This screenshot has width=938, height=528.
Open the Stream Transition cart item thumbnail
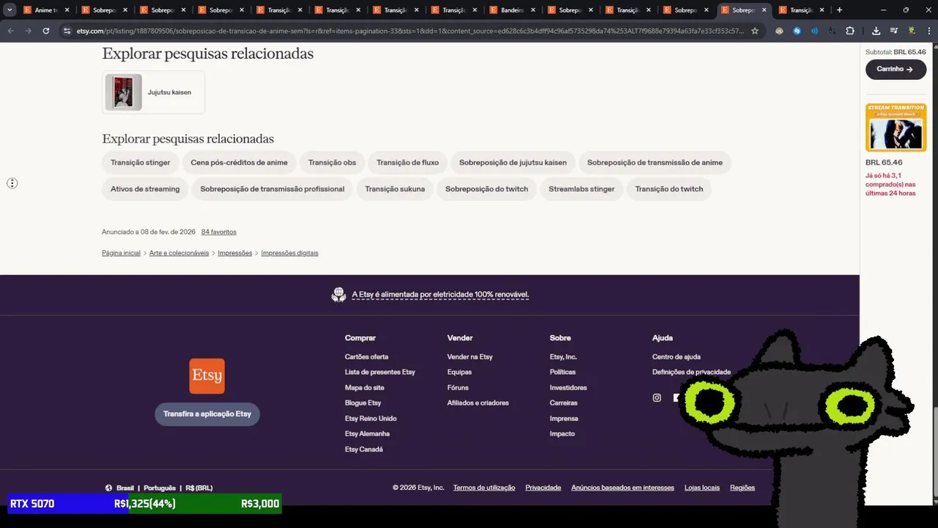895,128
